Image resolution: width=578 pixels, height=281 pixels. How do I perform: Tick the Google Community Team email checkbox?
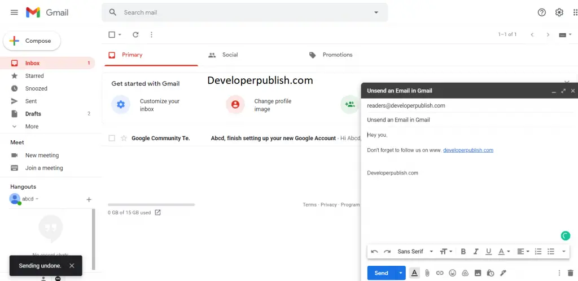coord(112,139)
